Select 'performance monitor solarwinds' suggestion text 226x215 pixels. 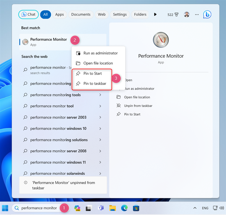(57, 174)
